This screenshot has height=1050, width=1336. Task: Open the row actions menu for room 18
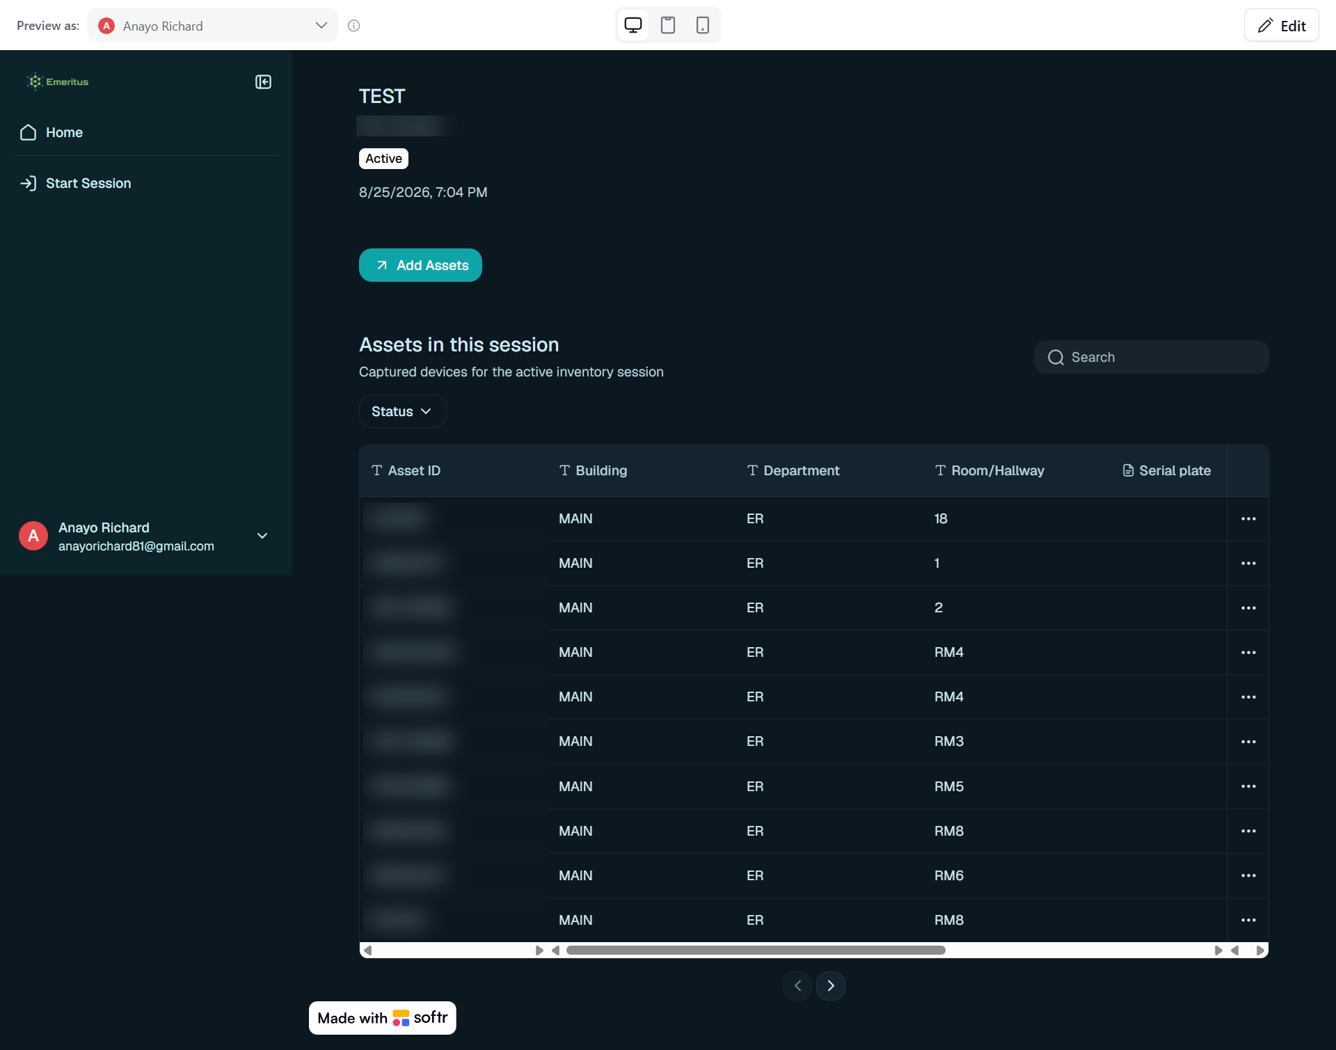[x=1248, y=518]
